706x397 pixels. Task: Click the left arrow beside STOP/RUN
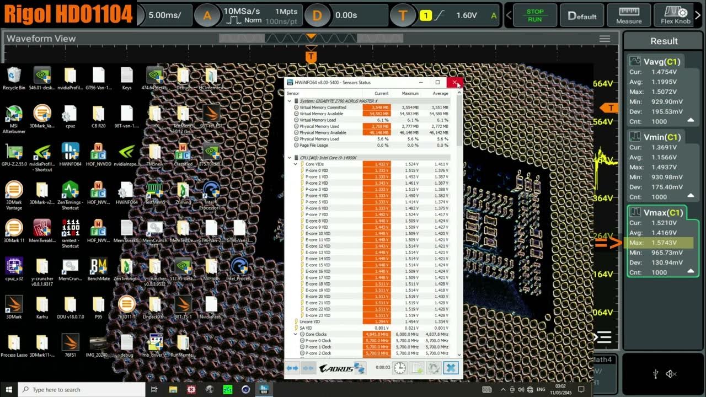(509, 15)
